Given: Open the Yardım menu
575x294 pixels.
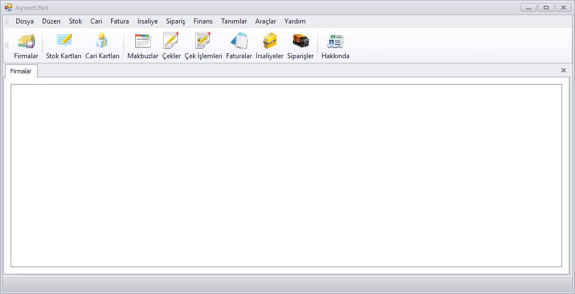Looking at the screenshot, I should (x=295, y=21).
